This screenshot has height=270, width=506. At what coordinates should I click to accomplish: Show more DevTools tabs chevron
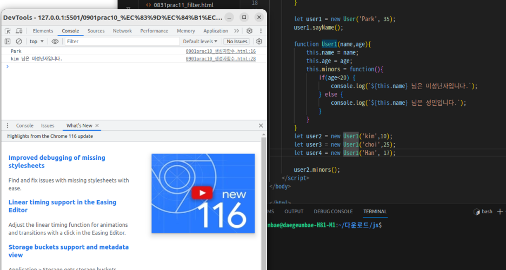(237, 31)
